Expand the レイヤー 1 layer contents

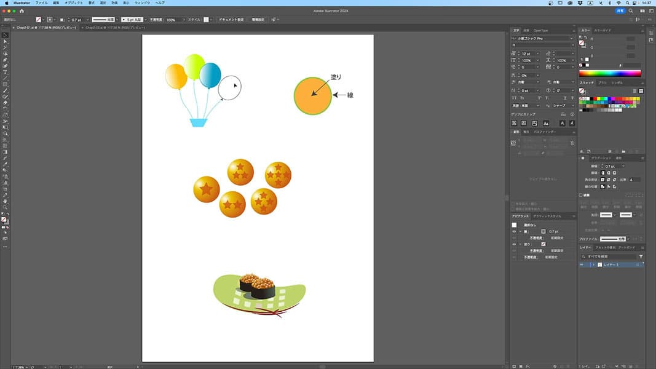pos(593,264)
